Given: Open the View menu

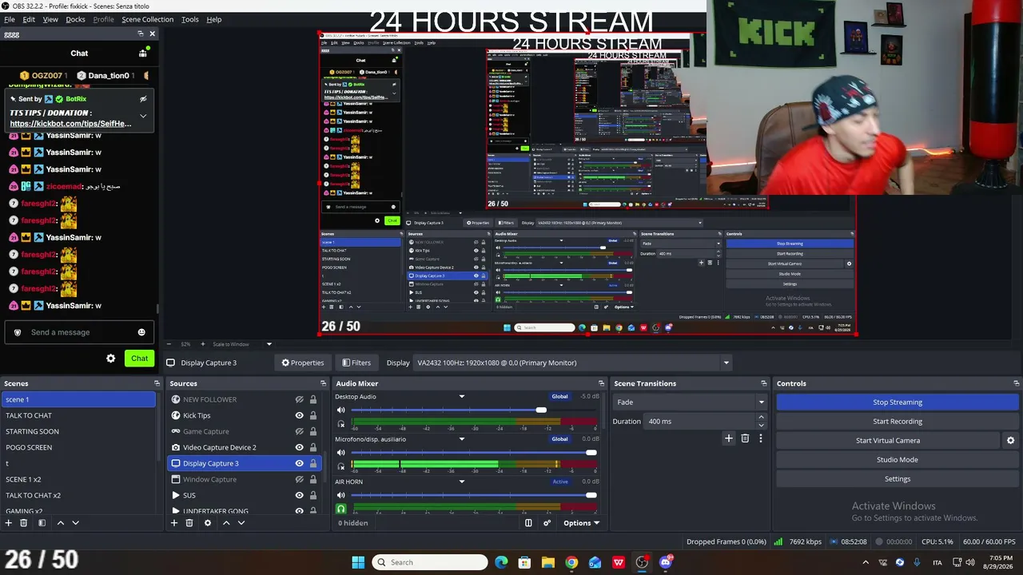Looking at the screenshot, I should (50, 19).
